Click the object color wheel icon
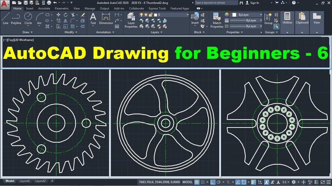Image resolution: width=332 pixels, height=186 pixels. [227, 15]
